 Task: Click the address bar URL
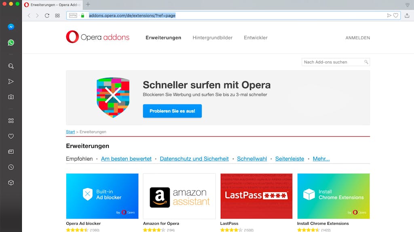tap(132, 16)
